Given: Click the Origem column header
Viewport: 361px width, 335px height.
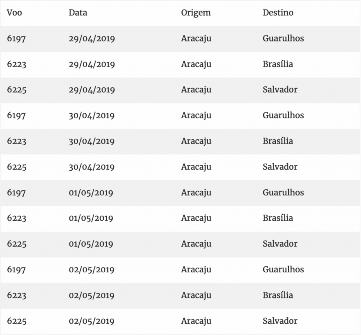Looking at the screenshot, I should 196,13.
